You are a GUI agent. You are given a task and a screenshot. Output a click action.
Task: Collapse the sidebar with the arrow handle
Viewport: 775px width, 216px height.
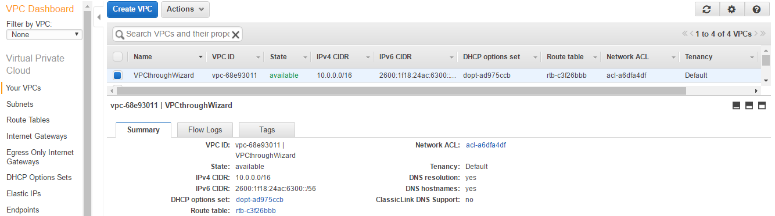tap(99, 17)
